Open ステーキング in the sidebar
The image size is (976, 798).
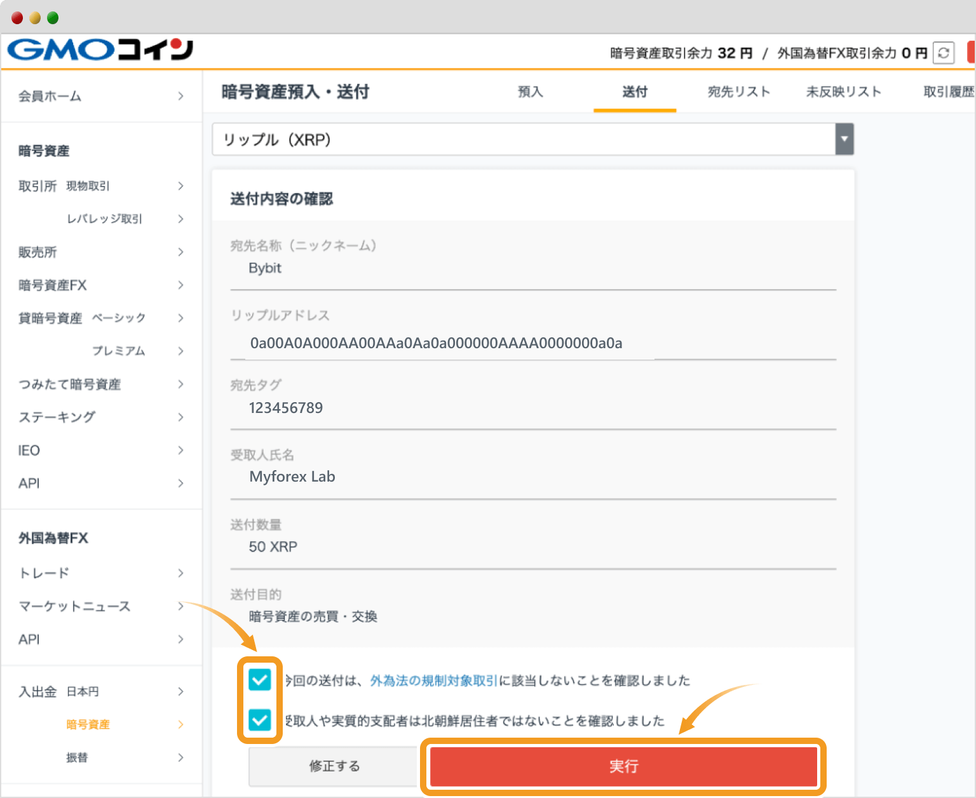(x=57, y=417)
